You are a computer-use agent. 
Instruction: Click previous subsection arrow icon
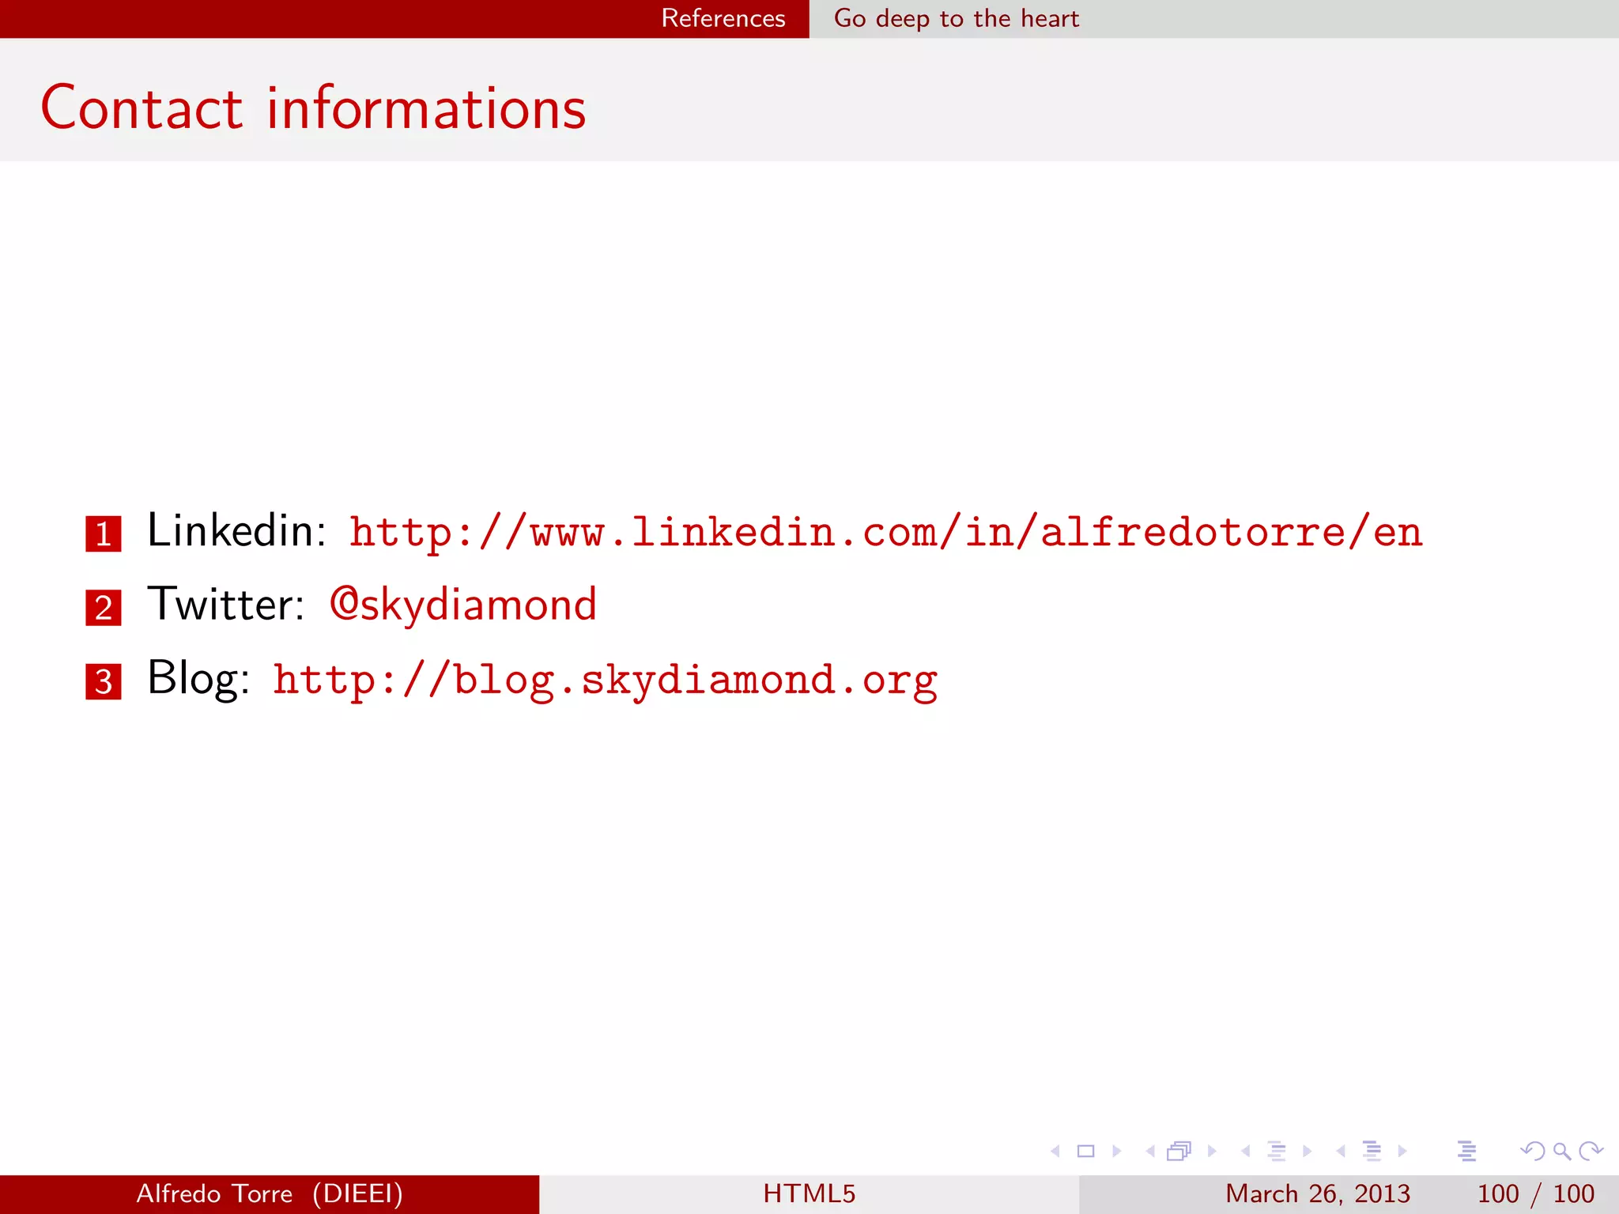tap(1246, 1151)
